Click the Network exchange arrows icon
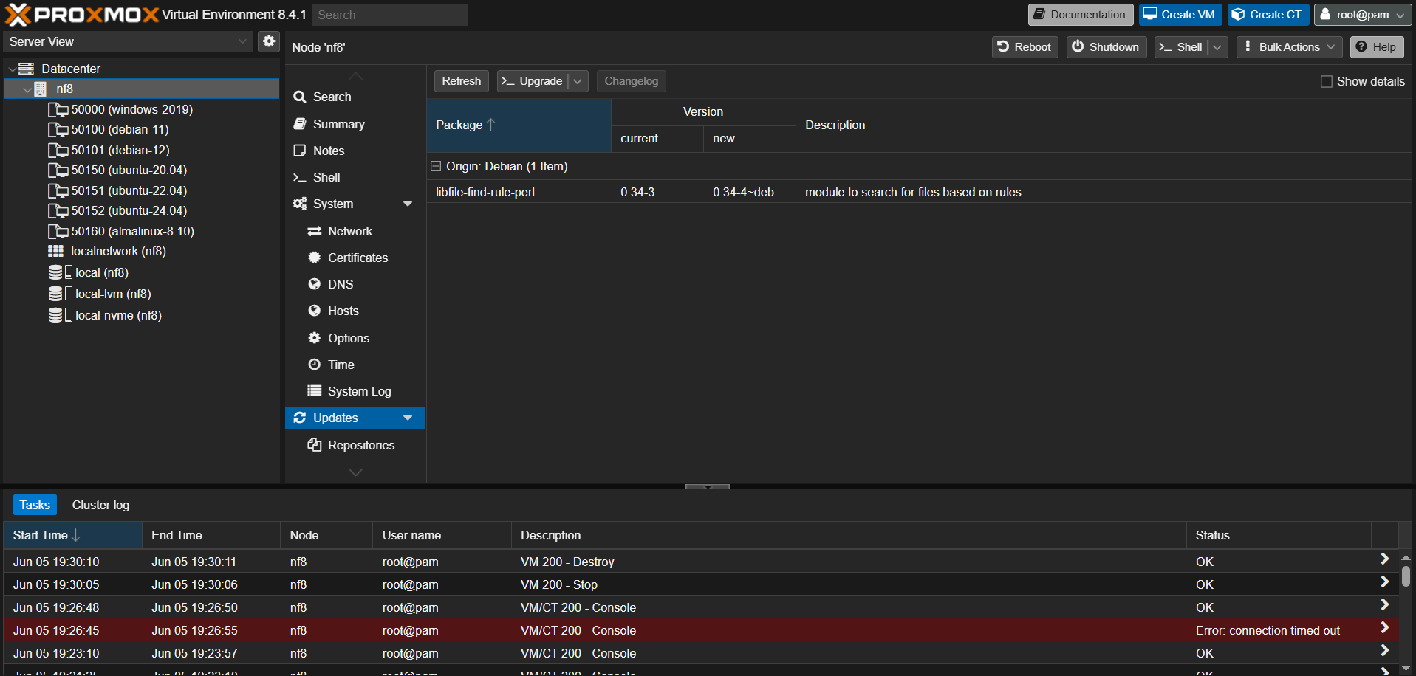The height and width of the screenshot is (676, 1416). click(x=315, y=231)
